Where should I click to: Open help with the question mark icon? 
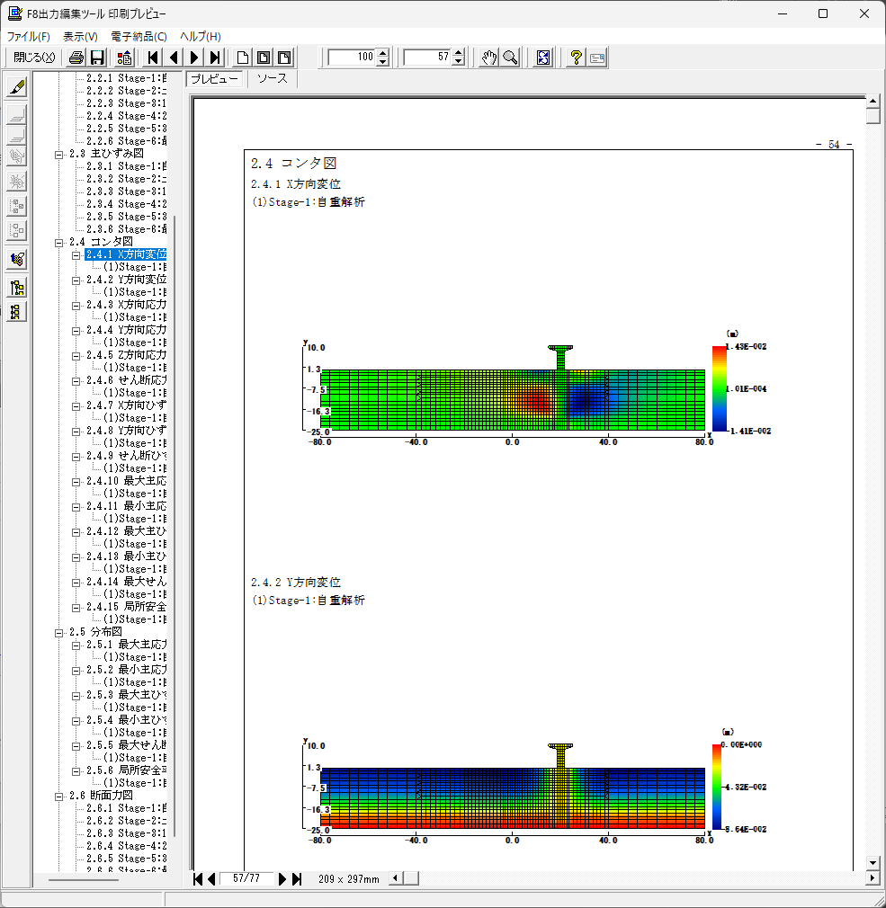(x=576, y=58)
